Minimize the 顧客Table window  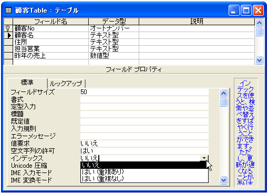[234, 11]
